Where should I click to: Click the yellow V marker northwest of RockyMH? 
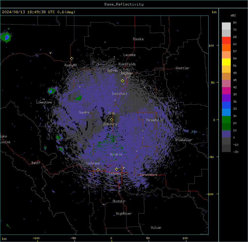pos(50,53)
